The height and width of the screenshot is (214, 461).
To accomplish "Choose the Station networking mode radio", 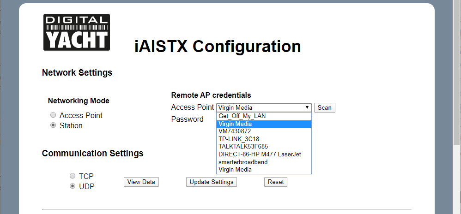I will pyautogui.click(x=53, y=125).
